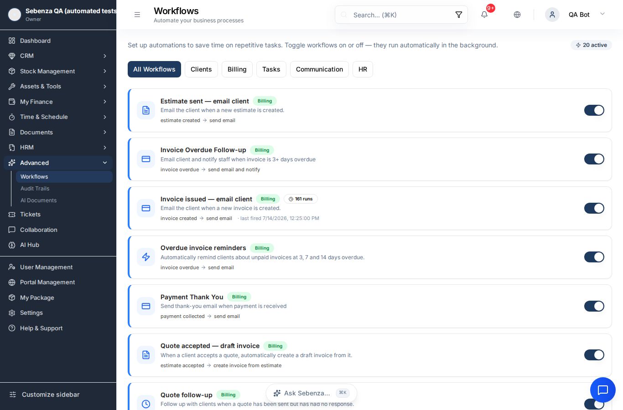Toggle Invoice issued — email client switch

point(594,208)
